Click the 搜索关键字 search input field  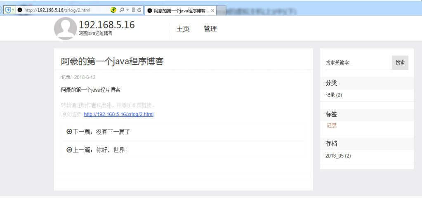pyautogui.click(x=358, y=63)
